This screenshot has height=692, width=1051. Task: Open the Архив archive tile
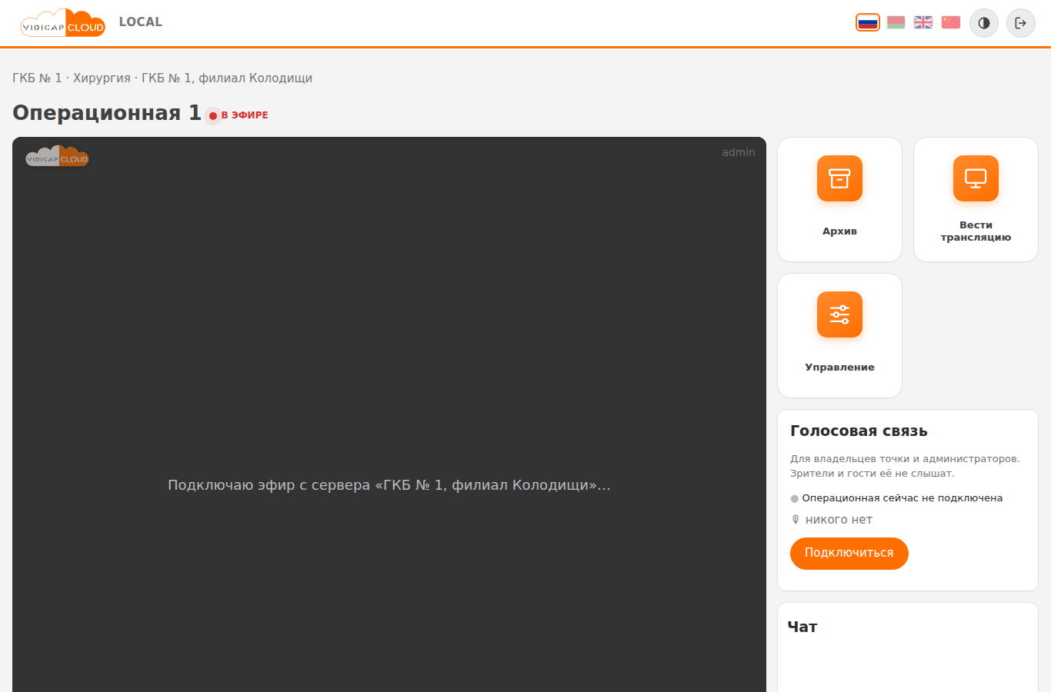tap(839, 200)
